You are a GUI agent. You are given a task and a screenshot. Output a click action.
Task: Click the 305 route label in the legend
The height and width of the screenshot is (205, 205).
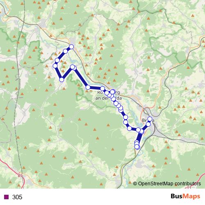pyautogui.click(x=17, y=197)
